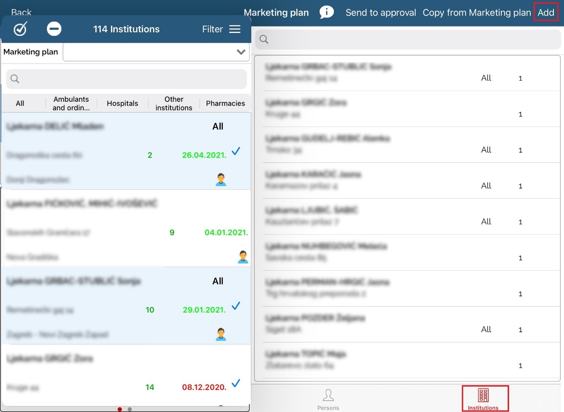
Task: Open the Filter hamburger menu icon
Action: 235,29
